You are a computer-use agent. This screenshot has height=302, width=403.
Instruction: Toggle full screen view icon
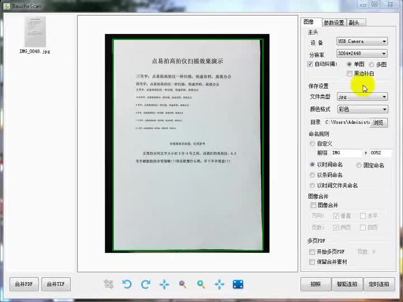pyautogui.click(x=238, y=284)
